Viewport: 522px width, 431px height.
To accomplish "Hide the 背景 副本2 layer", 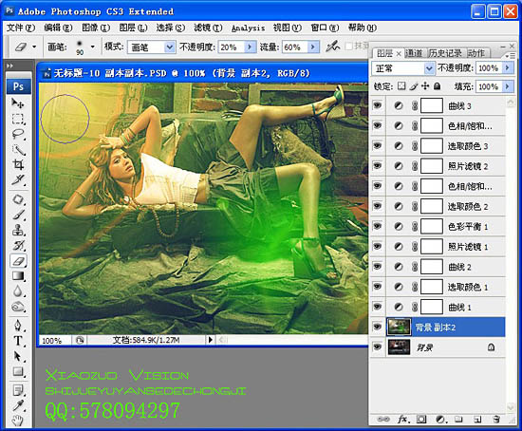I will (x=377, y=328).
